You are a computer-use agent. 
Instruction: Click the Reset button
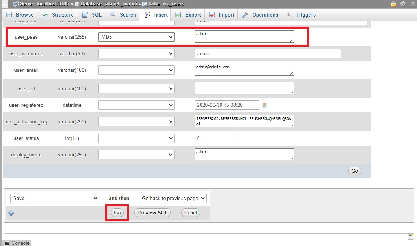point(191,213)
